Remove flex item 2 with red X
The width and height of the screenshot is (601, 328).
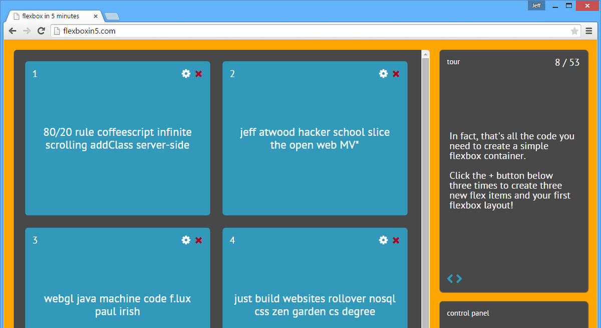396,74
